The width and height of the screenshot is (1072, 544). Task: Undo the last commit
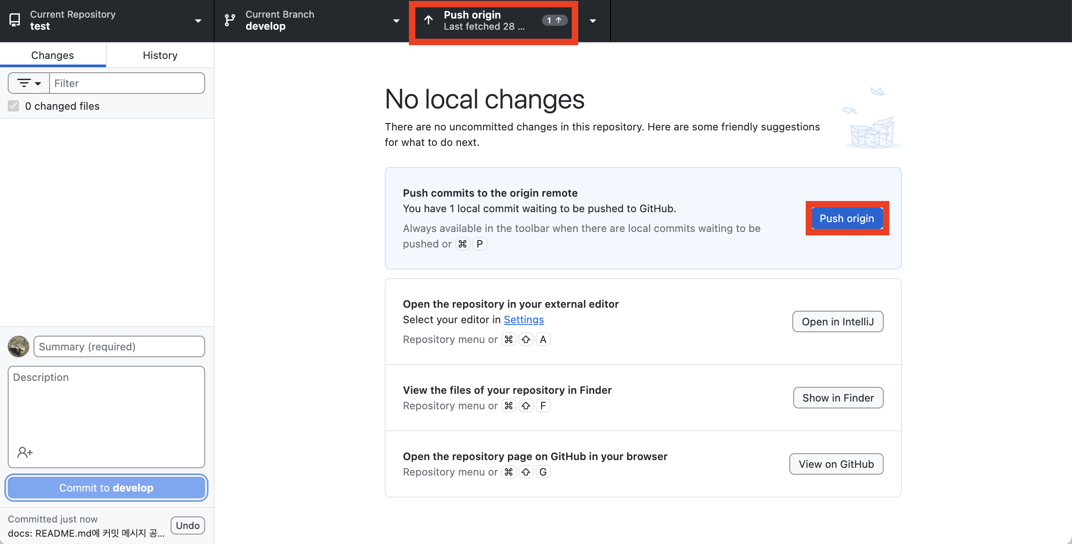coord(187,525)
